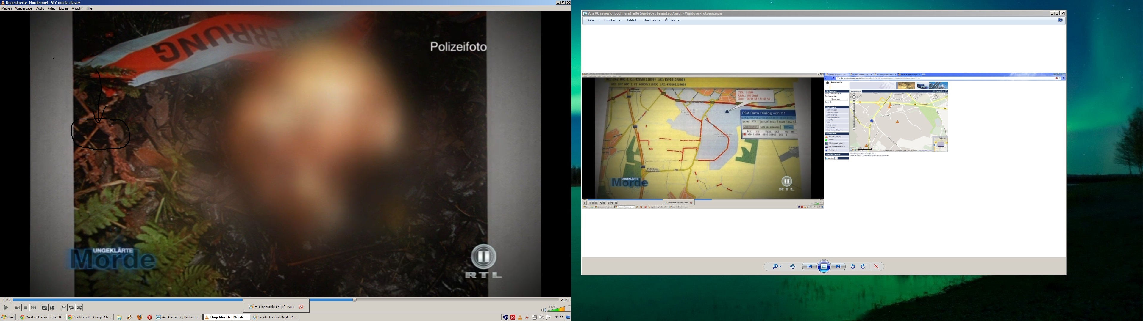Viewport: 1143px width, 321px height.
Task: Rotate photo clockwise
Action: tap(863, 267)
